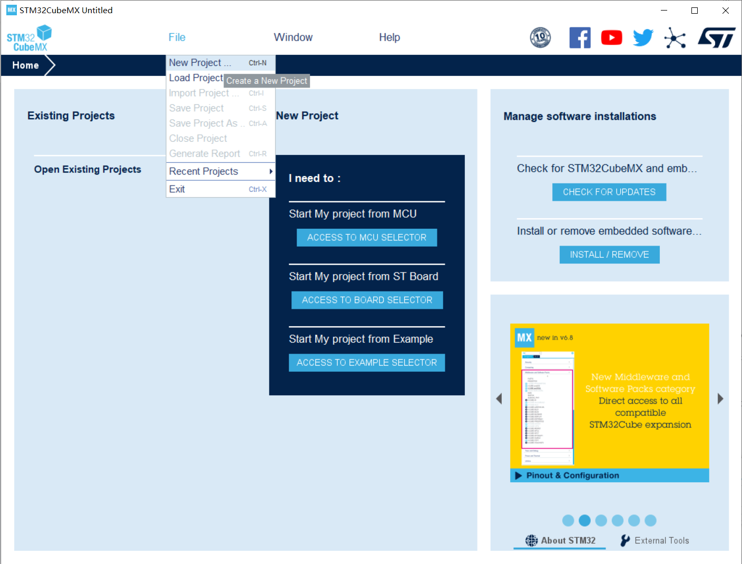Click the Home breadcrumb
The width and height of the screenshot is (742, 564).
[x=26, y=65]
